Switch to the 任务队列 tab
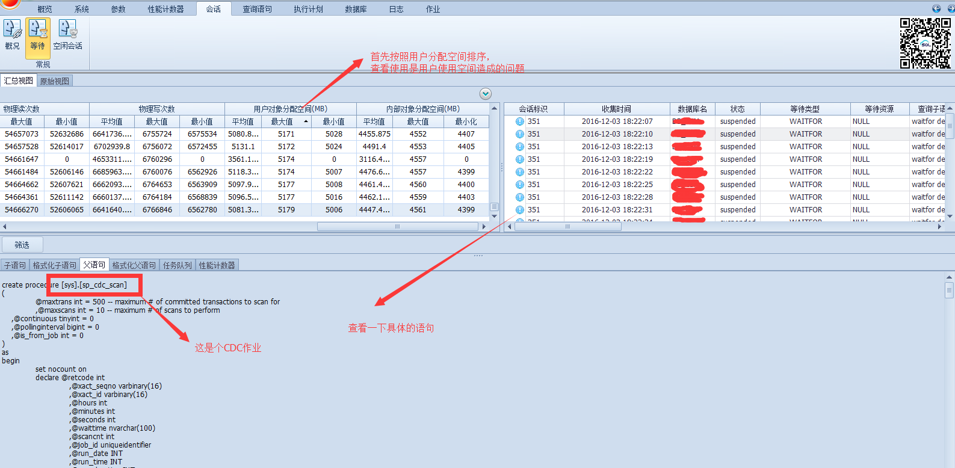The width and height of the screenshot is (955, 468). [178, 265]
